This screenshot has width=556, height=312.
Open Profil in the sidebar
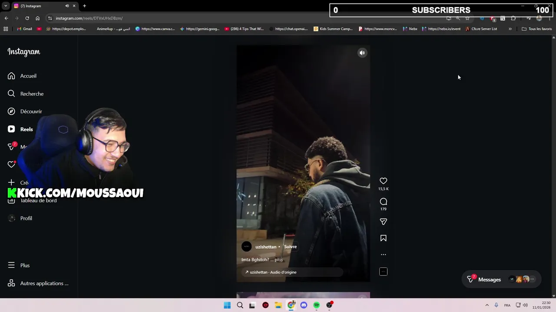click(x=20, y=218)
